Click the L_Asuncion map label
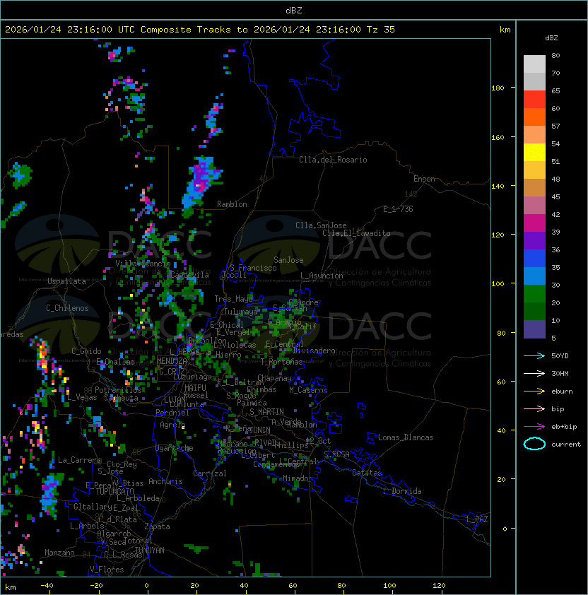Screen dimensions: 588x595 pyautogui.click(x=322, y=276)
